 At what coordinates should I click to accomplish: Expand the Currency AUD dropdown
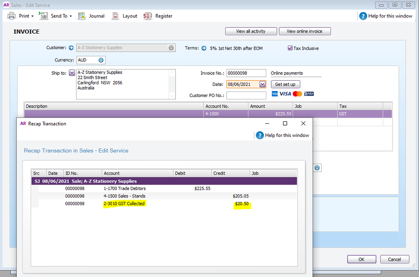pyautogui.click(x=101, y=60)
